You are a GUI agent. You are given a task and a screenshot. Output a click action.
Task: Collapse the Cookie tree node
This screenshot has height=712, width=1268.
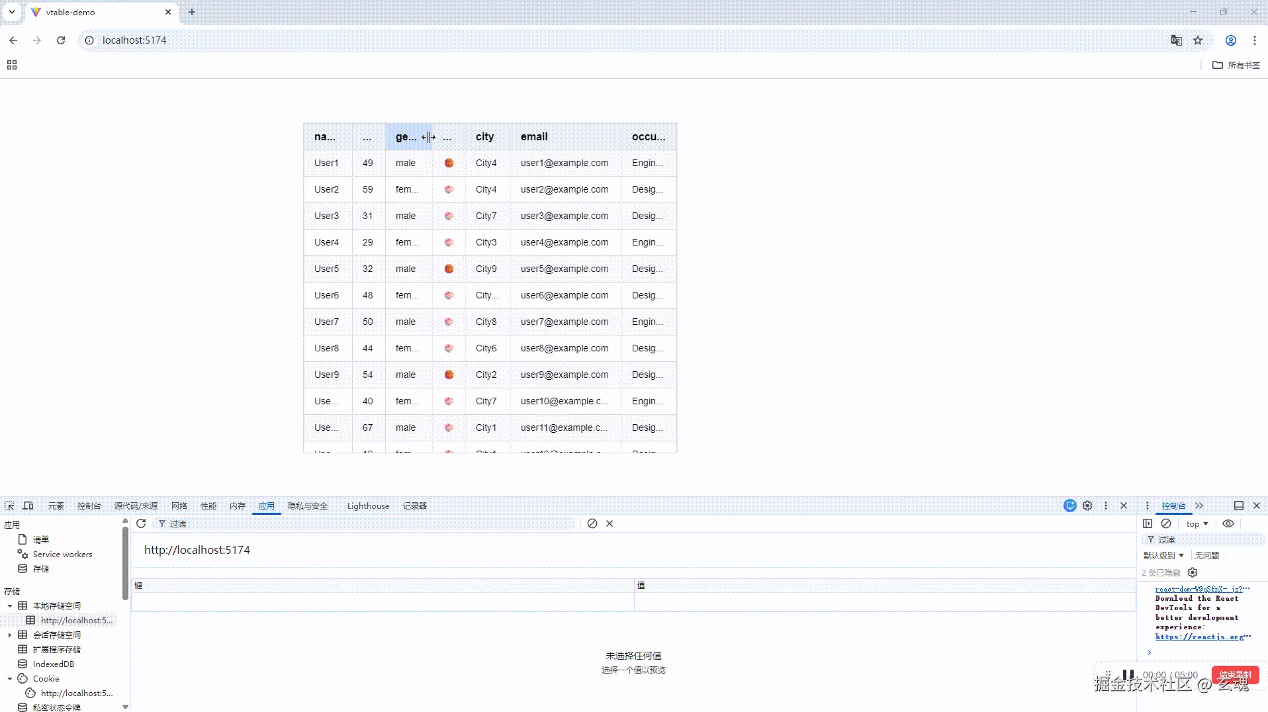10,678
